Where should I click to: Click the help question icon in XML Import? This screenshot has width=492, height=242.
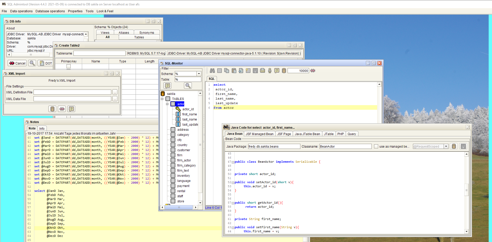click(x=71, y=109)
